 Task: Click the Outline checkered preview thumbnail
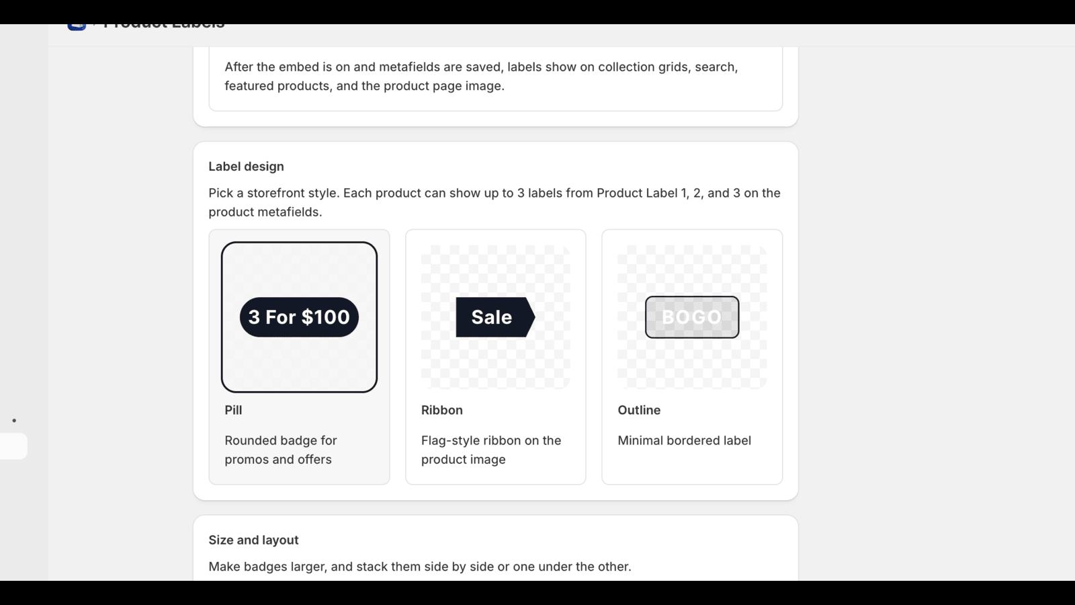coord(692,317)
